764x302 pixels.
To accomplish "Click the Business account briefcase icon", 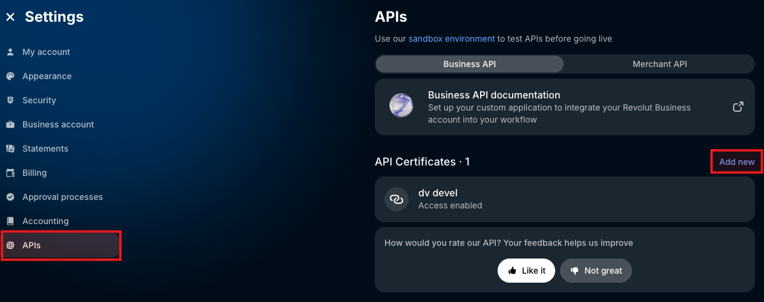I will point(10,124).
